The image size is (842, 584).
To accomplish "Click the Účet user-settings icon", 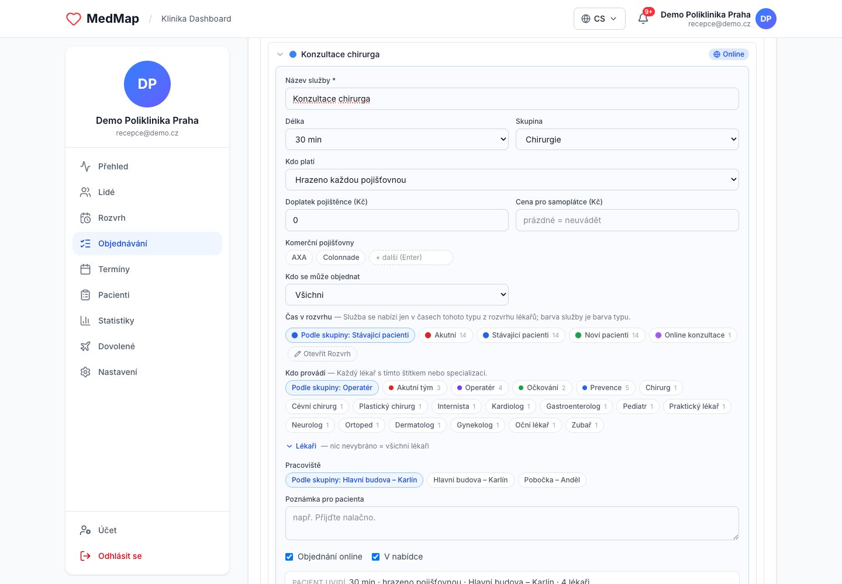I will (x=85, y=530).
